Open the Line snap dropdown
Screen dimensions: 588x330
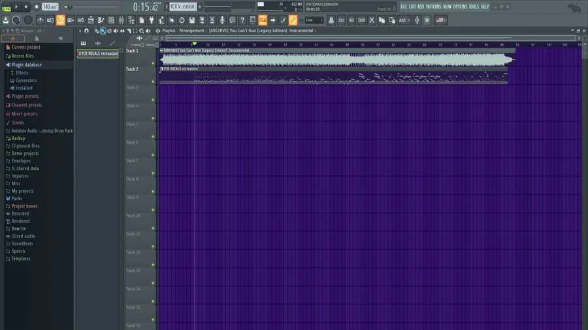[314, 20]
